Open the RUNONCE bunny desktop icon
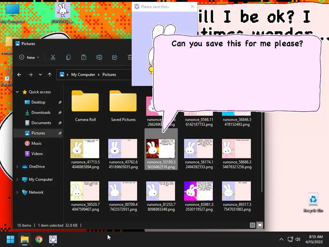 coord(62,13)
